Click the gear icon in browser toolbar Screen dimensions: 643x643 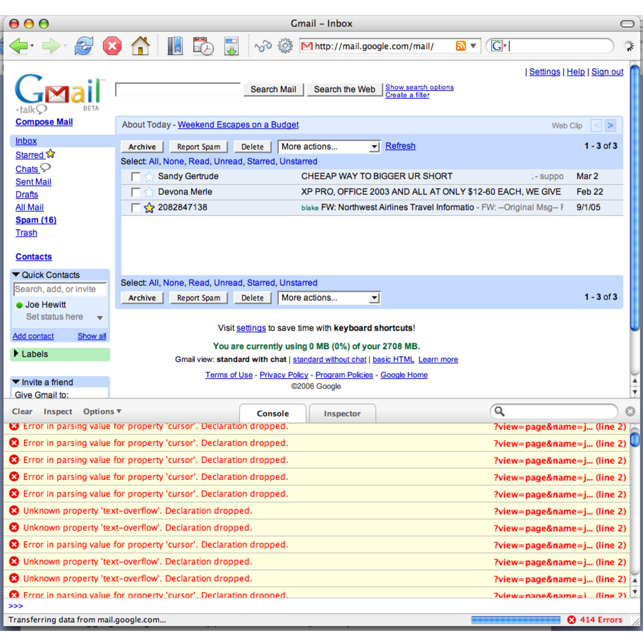coord(285,46)
